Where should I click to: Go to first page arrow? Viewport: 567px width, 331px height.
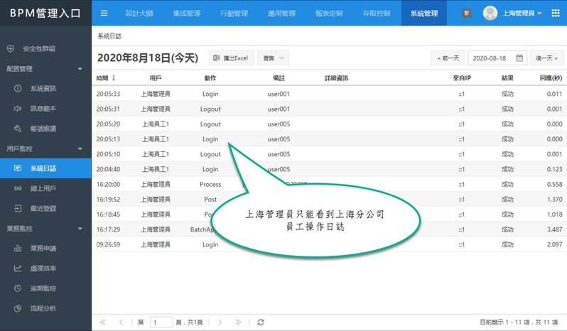coord(103,322)
